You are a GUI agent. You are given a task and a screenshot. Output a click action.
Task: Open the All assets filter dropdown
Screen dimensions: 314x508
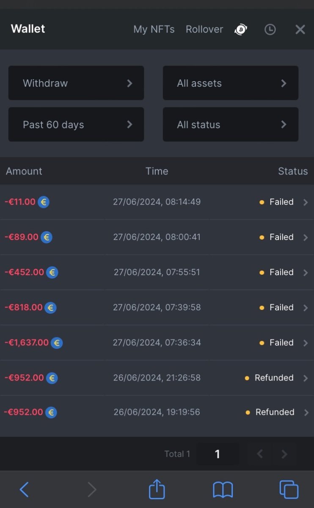coord(231,83)
